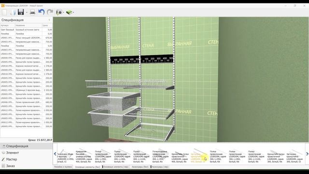The image size is (309, 174).
Task: Select the upper mesh basket in 3D view
Action: click(x=113, y=101)
